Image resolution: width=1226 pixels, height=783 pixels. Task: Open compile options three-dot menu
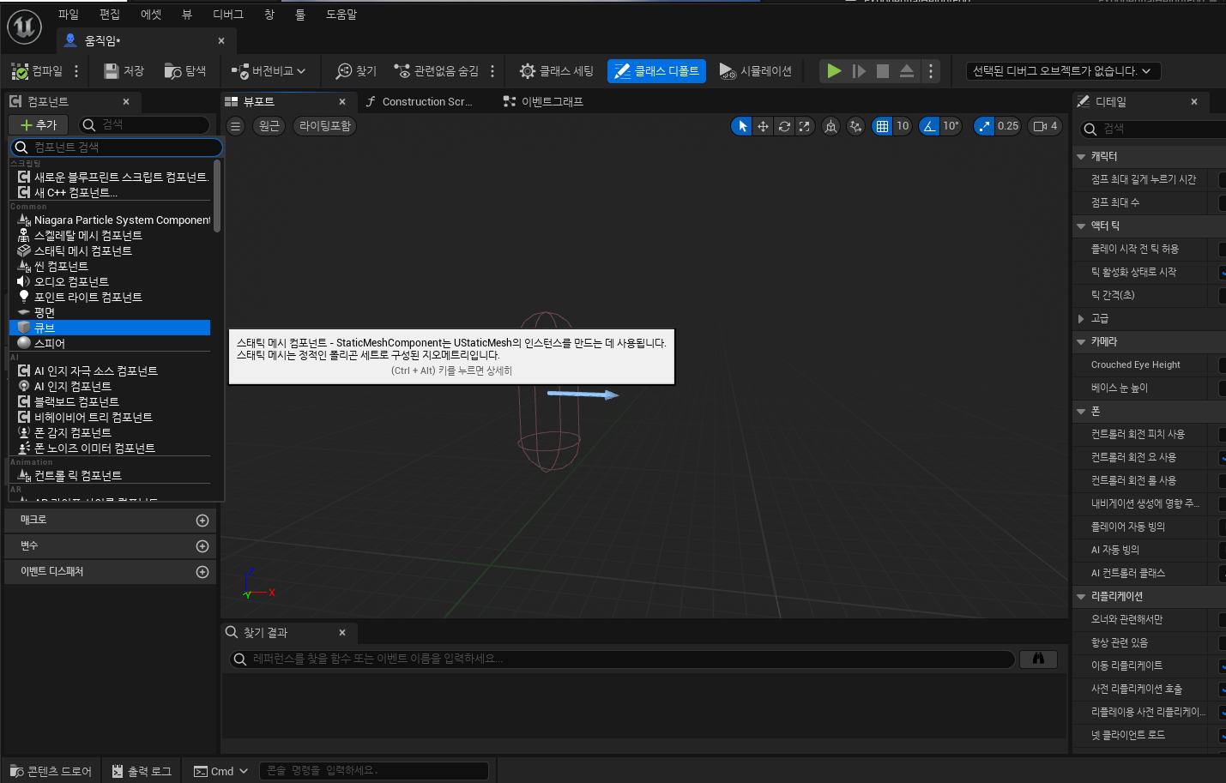click(x=76, y=71)
